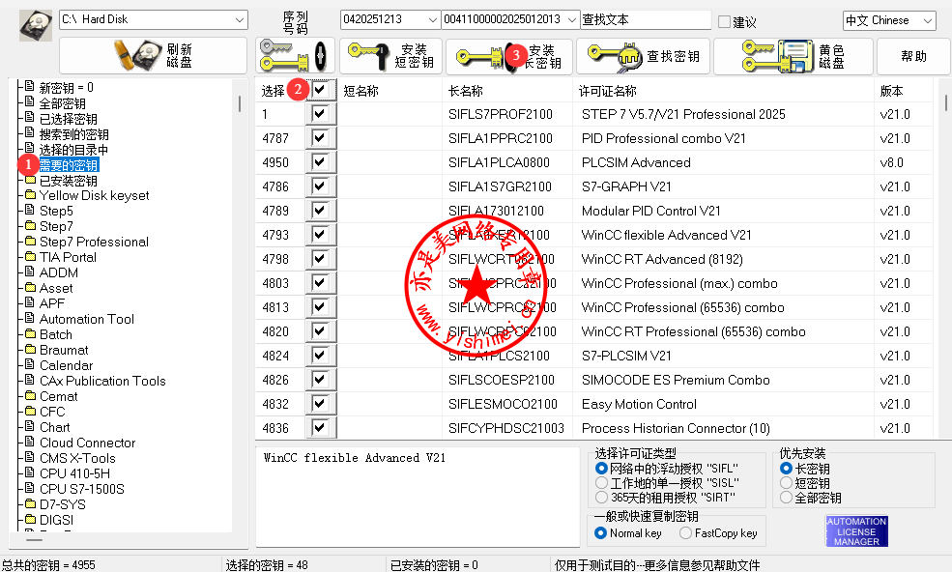The width and height of the screenshot is (952, 572).
Task: Click the refresh disk button
Action: coord(153,56)
